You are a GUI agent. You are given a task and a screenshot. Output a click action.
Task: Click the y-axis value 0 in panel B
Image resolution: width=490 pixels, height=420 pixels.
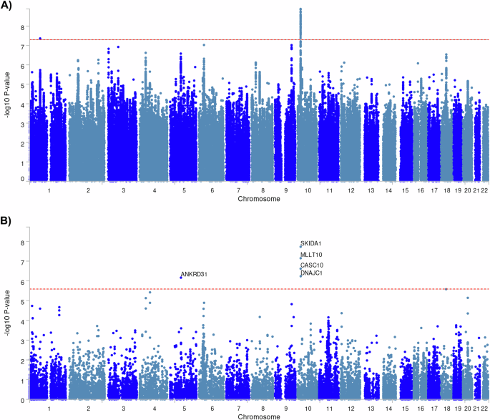[22, 400]
